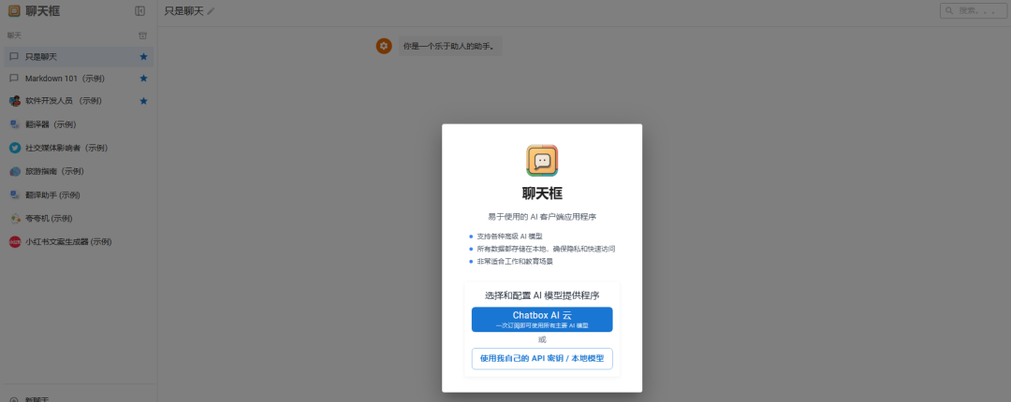The height and width of the screenshot is (402, 1011).
Task: Click the Twitter bird icon of 社交媒体影响者
Action: pos(15,148)
